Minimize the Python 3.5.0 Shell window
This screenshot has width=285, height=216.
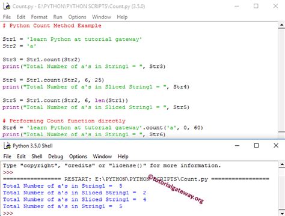pyautogui.click(x=237, y=146)
